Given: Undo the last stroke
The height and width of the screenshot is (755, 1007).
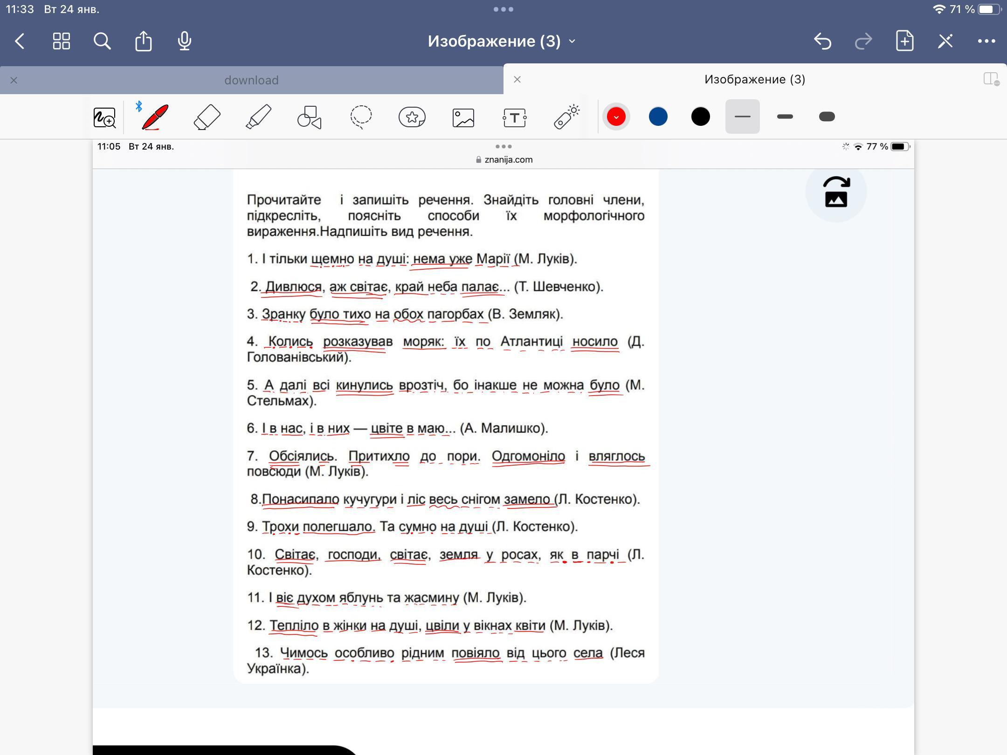Looking at the screenshot, I should 823,41.
